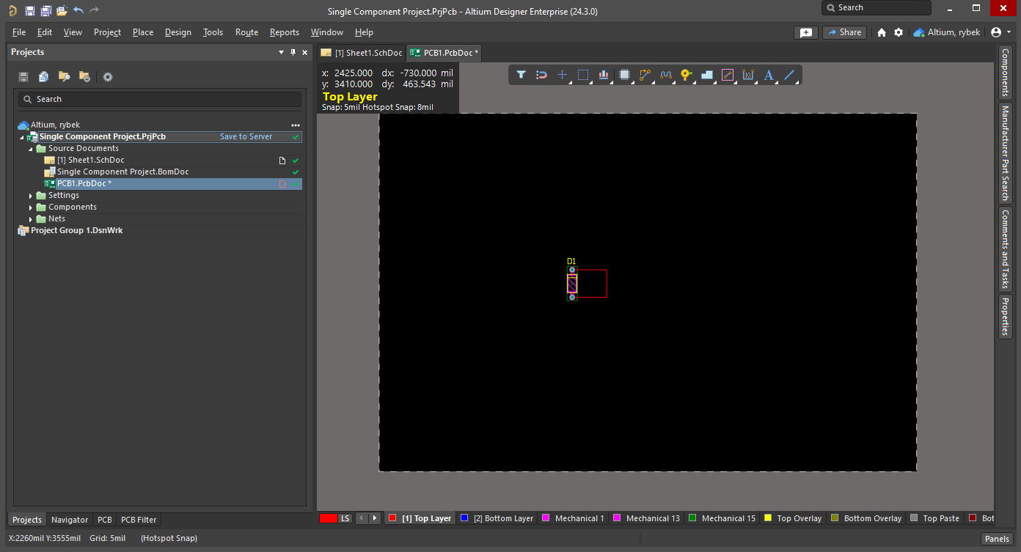Image resolution: width=1021 pixels, height=552 pixels.
Task: Open the Align Objects bar-chart tool
Action: [x=604, y=75]
